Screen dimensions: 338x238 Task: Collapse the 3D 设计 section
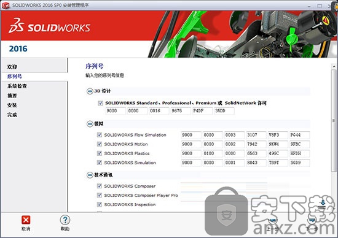coord(90,91)
